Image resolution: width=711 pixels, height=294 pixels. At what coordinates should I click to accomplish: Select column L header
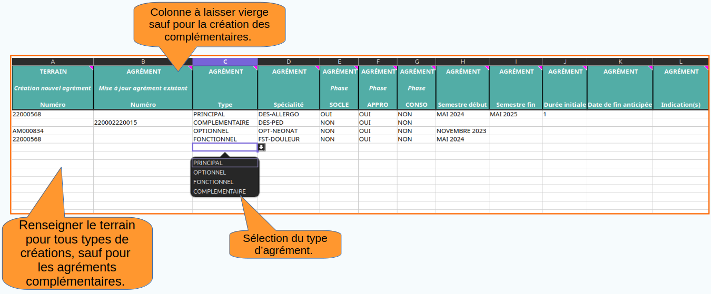(x=680, y=62)
